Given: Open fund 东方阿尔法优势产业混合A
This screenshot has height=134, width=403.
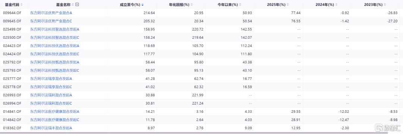Looking at the screenshot, I should coord(51,13).
